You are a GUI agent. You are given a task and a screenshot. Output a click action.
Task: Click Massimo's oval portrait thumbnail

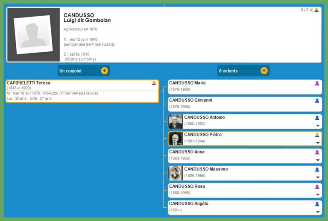point(175,173)
